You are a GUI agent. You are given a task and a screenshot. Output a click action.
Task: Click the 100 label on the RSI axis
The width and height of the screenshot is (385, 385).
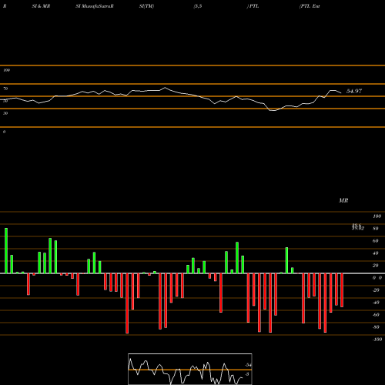click(x=6, y=70)
